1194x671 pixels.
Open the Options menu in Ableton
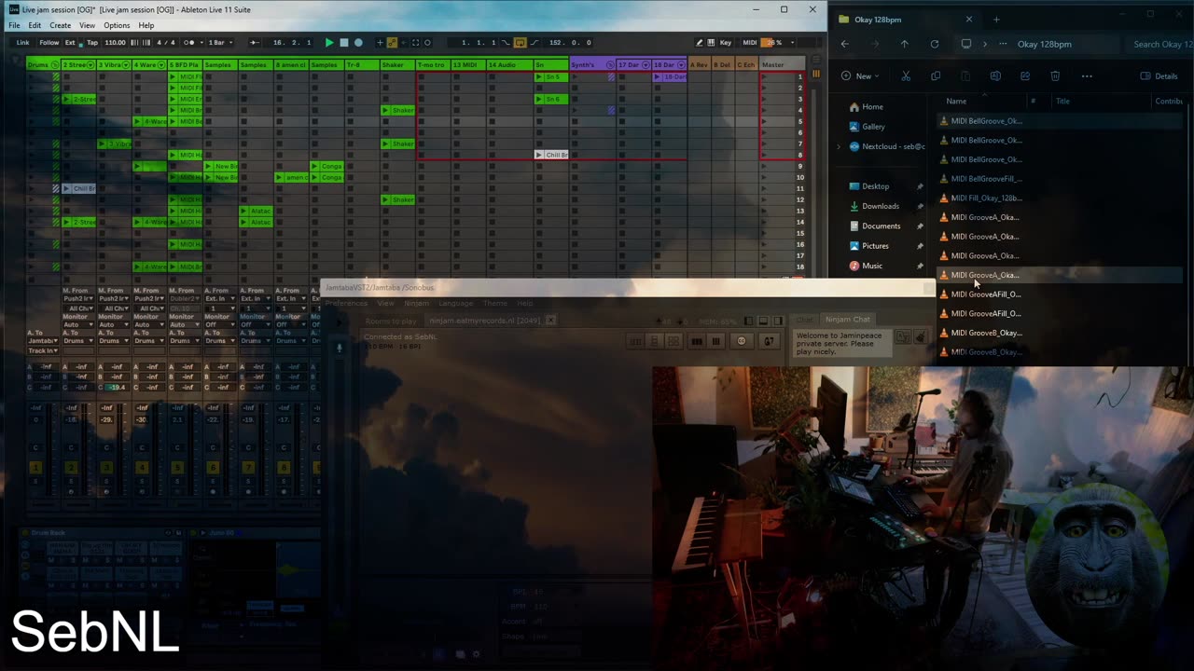(x=117, y=25)
